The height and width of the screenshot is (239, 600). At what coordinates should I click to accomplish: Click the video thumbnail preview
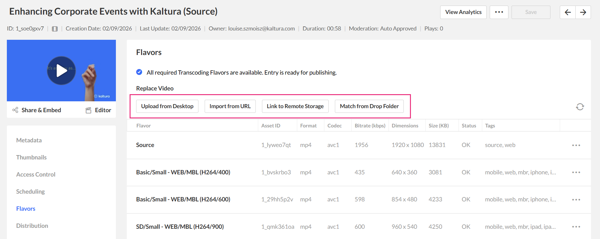61,71
